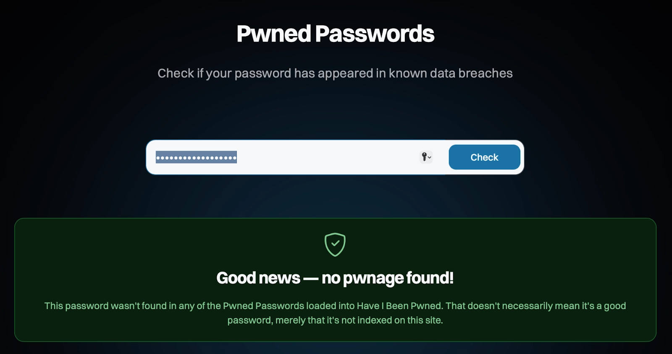Expand the chevron beside the key icon
672x354 pixels.
pyautogui.click(x=430, y=158)
